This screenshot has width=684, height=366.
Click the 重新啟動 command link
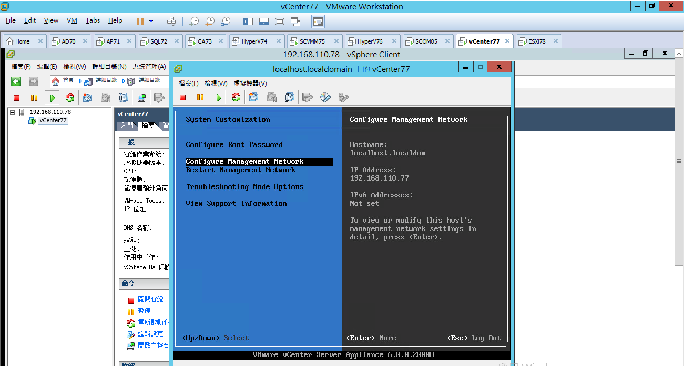click(153, 322)
